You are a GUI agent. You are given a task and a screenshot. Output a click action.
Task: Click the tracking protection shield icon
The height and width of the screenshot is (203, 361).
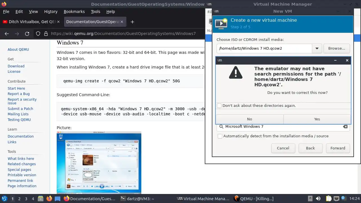point(38,34)
